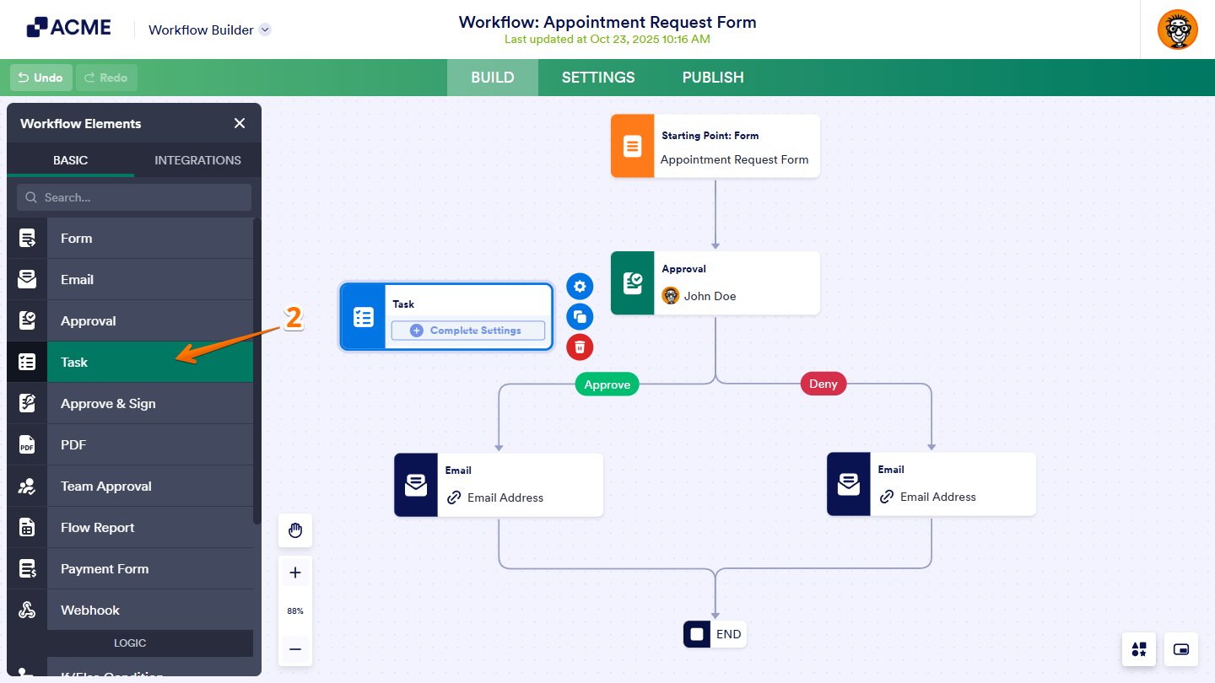The height and width of the screenshot is (683, 1215).
Task: Click the Workflow title at top
Action: [607, 23]
